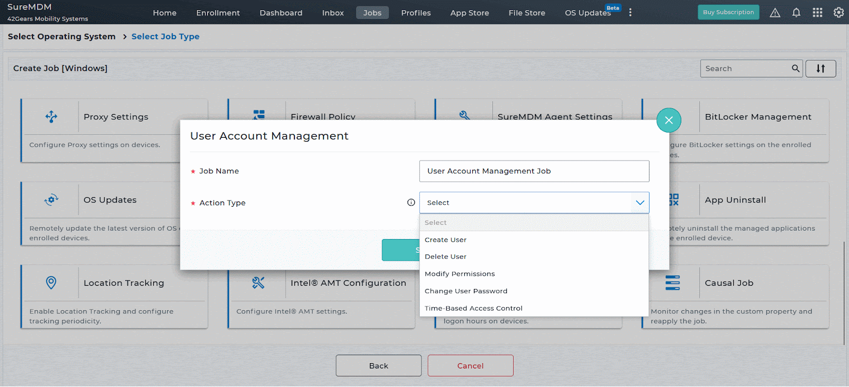Screen dimensions: 849x387
Task: Choose Modify Permissions from dropdown
Action: pyautogui.click(x=534, y=274)
